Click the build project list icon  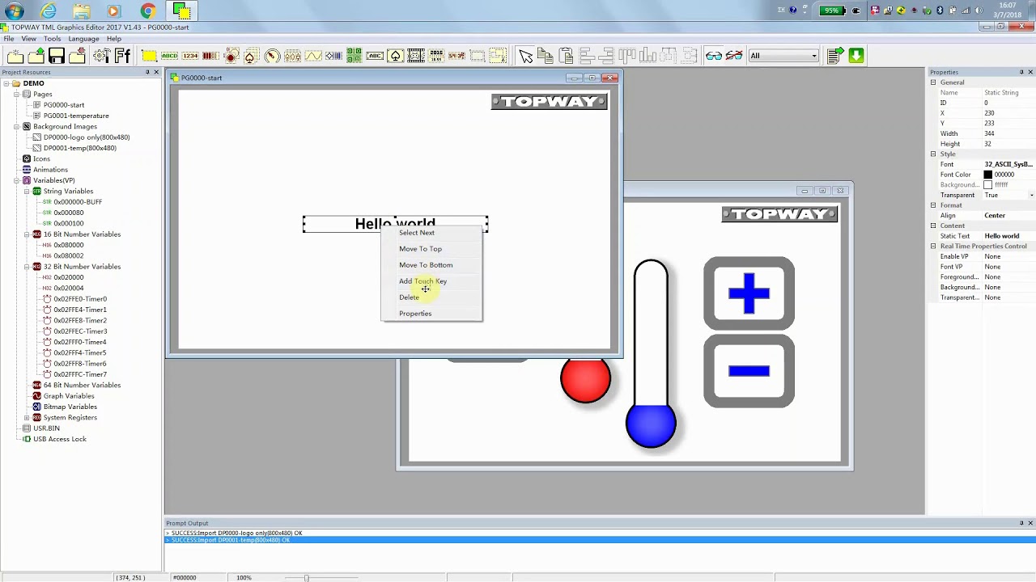click(x=836, y=56)
